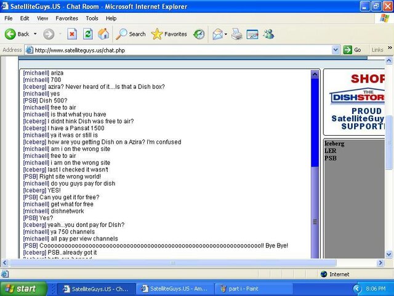
Task: Refresh the page with the green arrows icon
Action: 87,34
